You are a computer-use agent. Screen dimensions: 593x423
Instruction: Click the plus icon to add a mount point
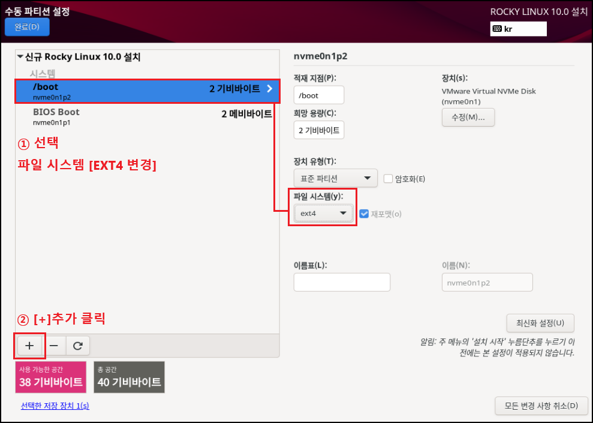coord(29,346)
